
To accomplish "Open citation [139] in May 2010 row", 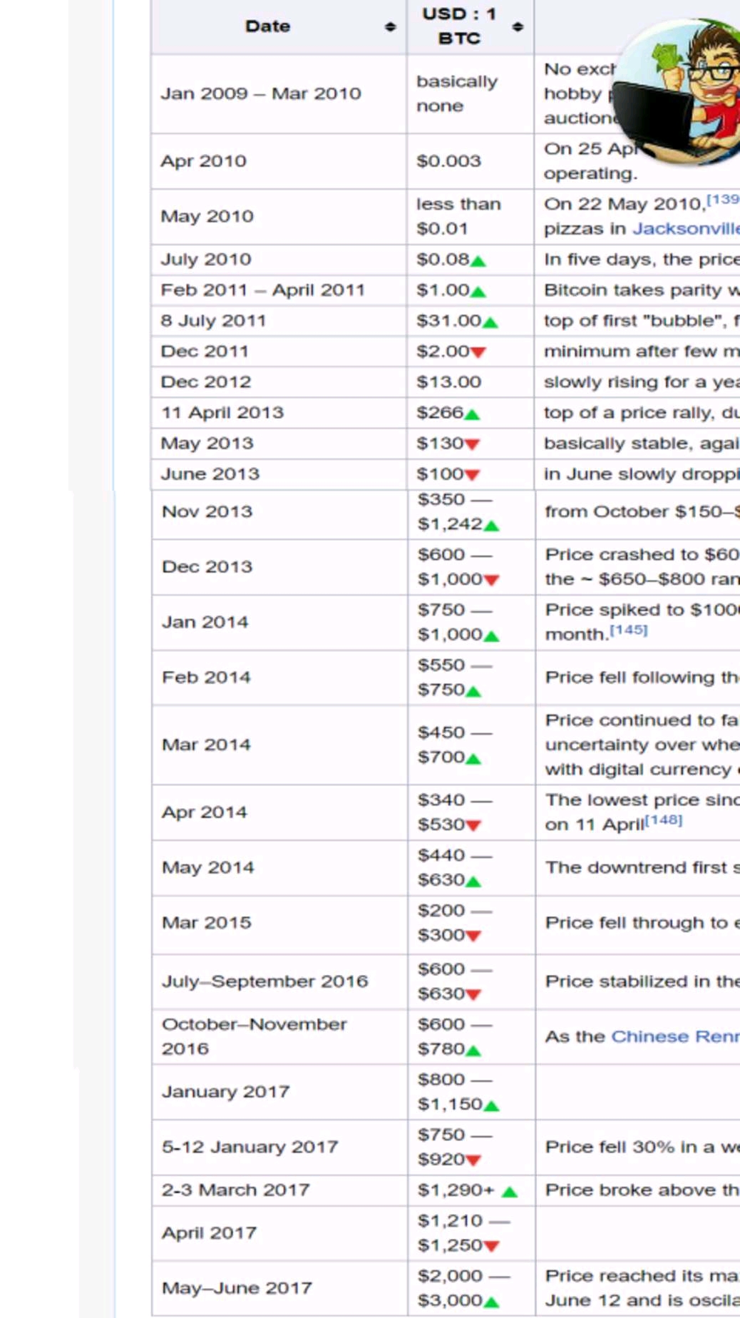I will [x=723, y=199].
